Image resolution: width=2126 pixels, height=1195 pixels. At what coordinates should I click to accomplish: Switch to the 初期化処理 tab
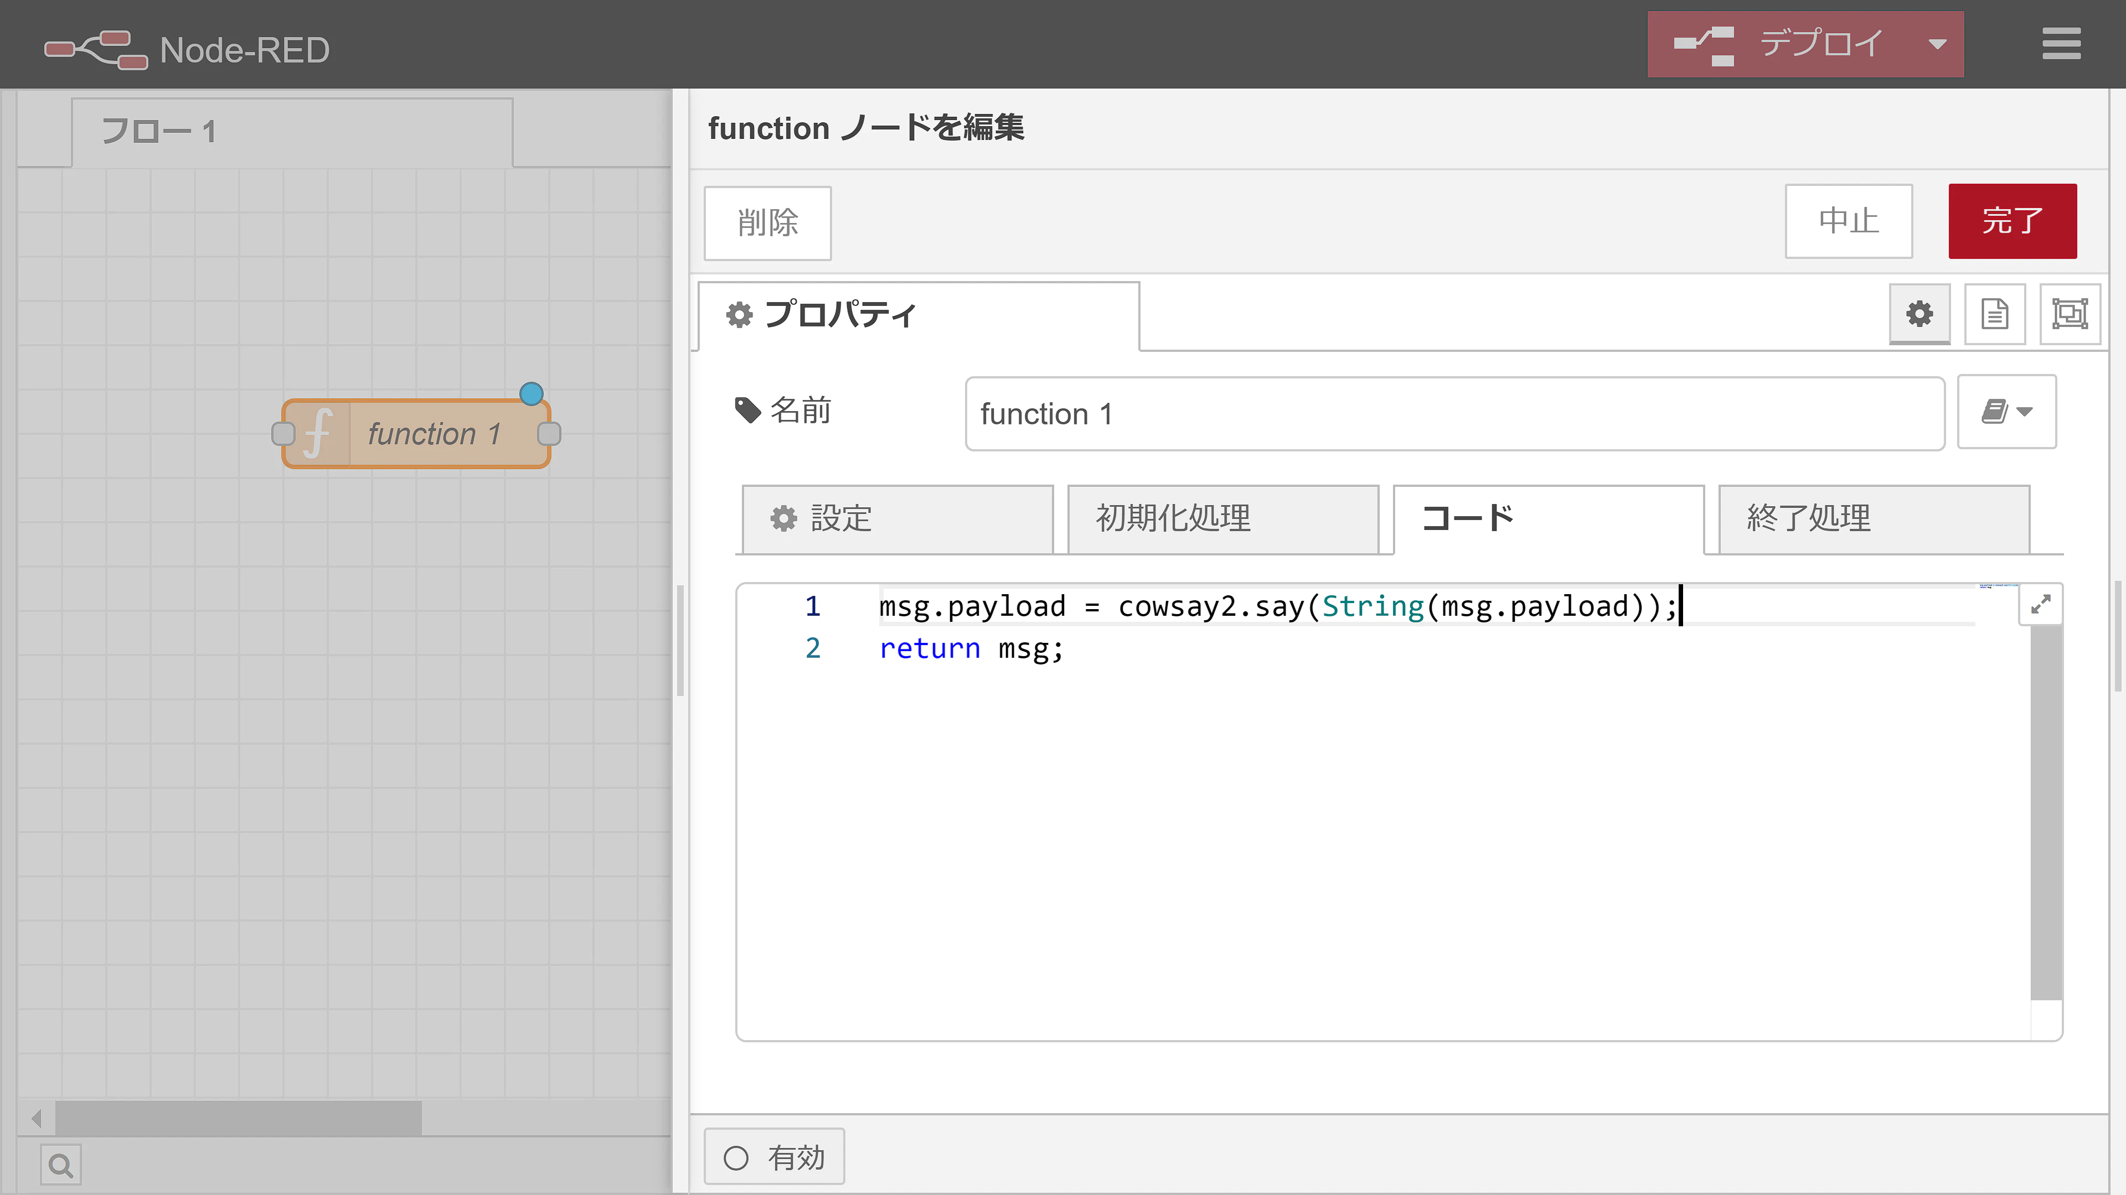point(1223,519)
